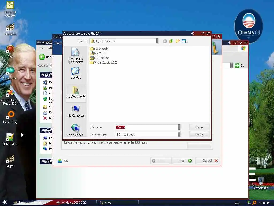Click the go back arrow icon in save dialog
The height and width of the screenshot is (206, 274).
[x=165, y=41]
